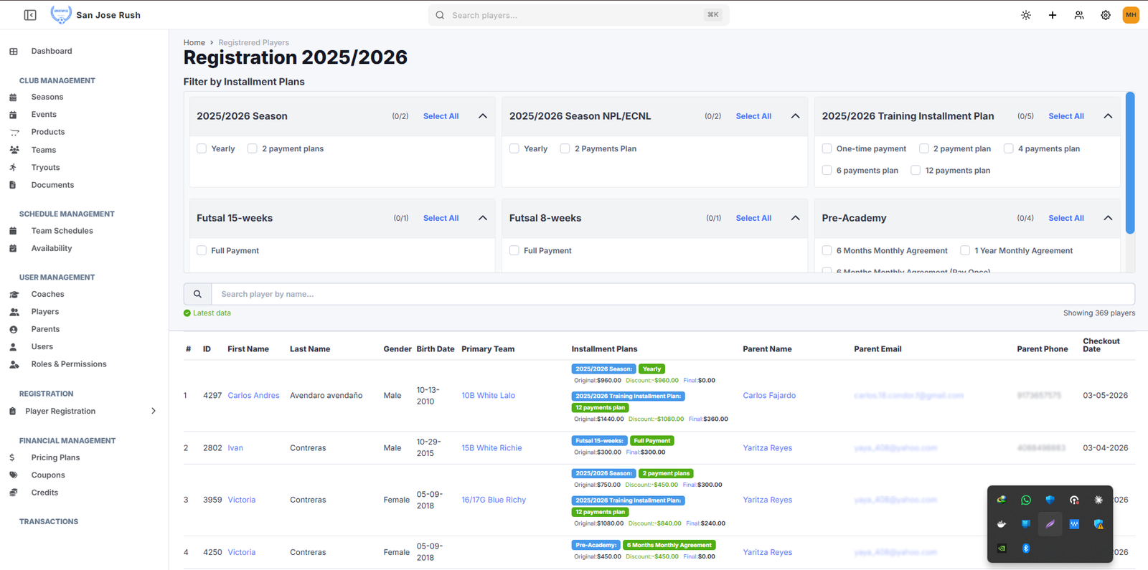Open Teams in the sidebar menu
The width and height of the screenshot is (1148, 570).
pyautogui.click(x=44, y=150)
